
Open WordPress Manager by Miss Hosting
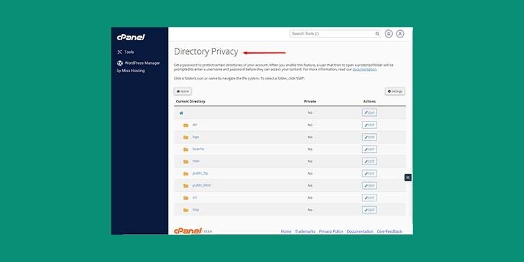tap(139, 66)
